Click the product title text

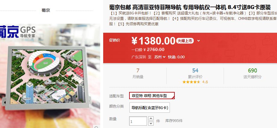(x=190, y=8)
